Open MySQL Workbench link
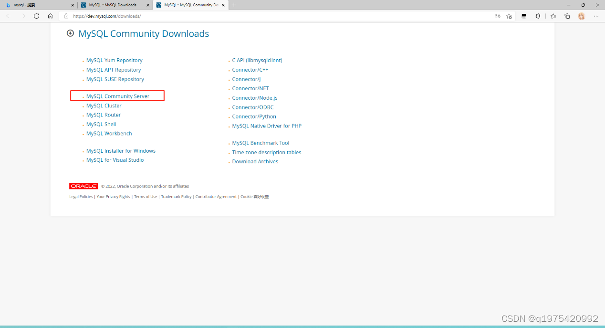Viewport: 605px width, 328px height. pos(109,133)
